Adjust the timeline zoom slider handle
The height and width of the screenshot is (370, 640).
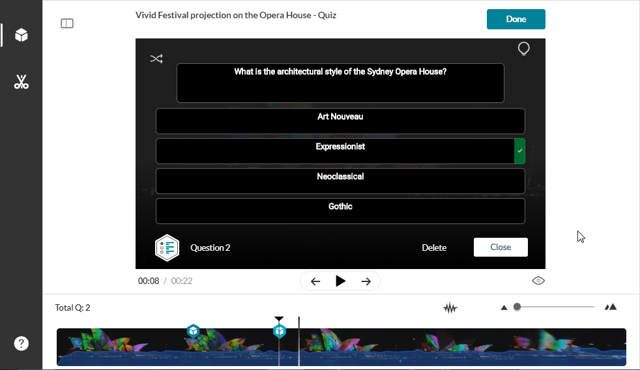click(517, 307)
